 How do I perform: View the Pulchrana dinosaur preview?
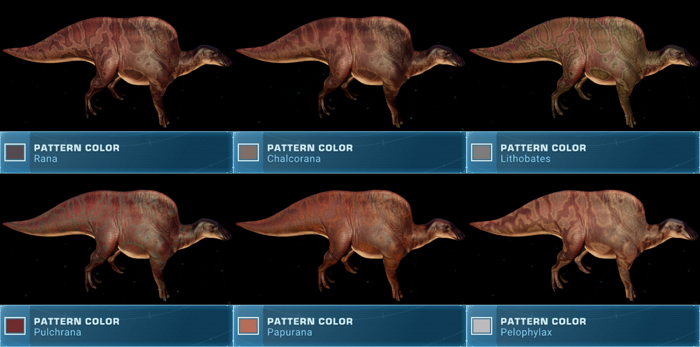point(117,245)
